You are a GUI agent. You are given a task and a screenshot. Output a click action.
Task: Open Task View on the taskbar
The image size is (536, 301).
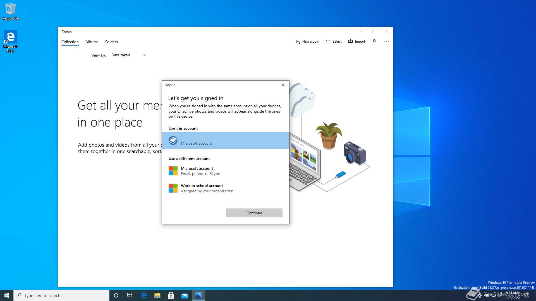(130, 295)
